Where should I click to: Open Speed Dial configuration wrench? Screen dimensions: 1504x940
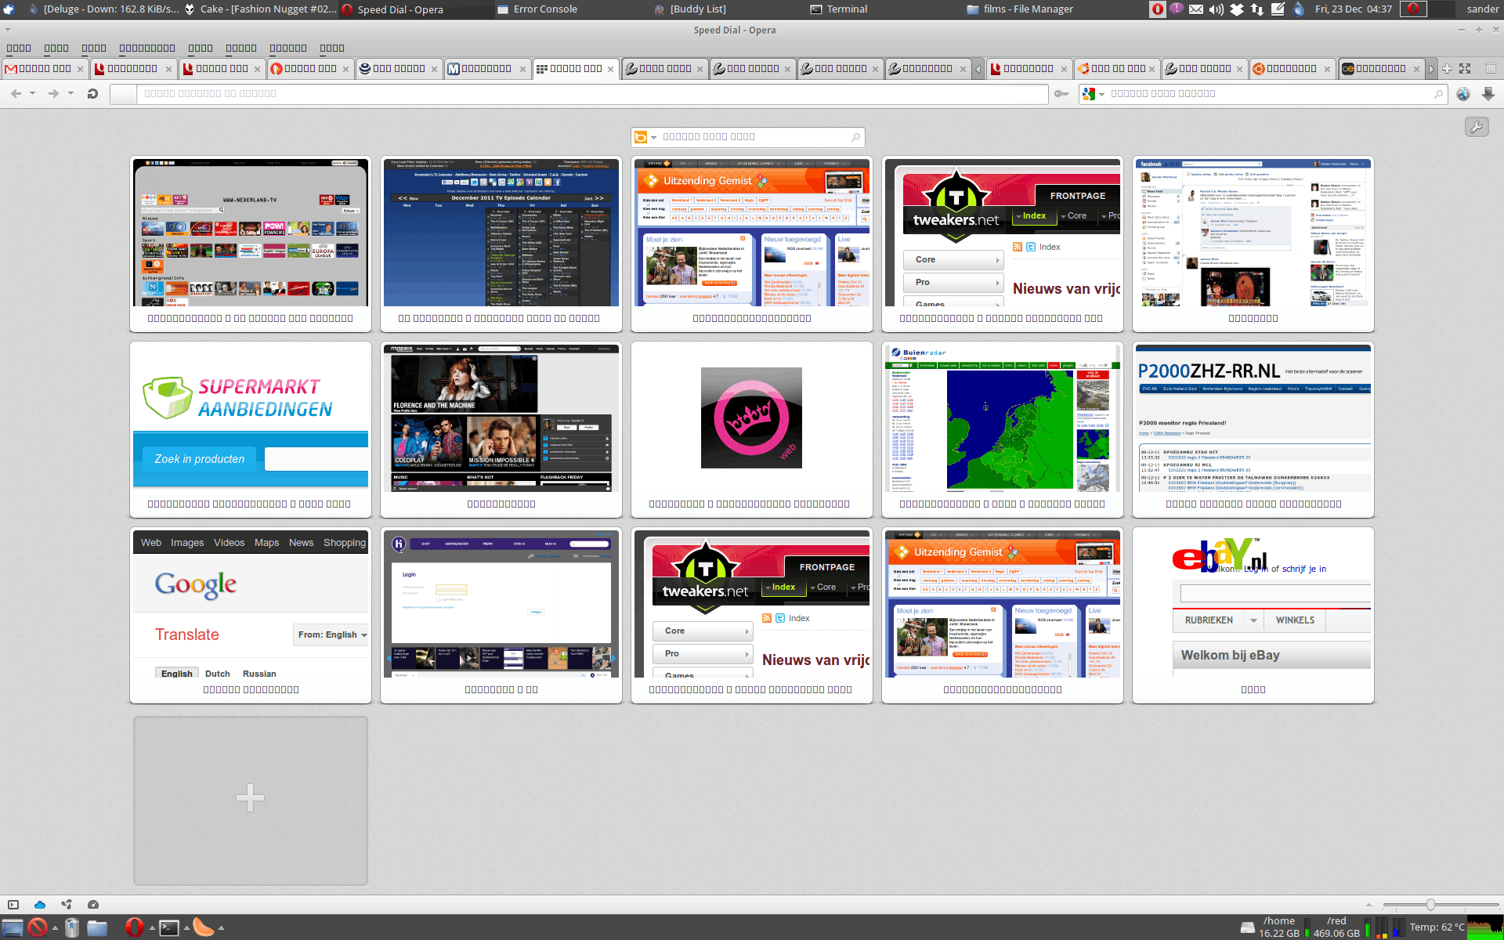1476,127
